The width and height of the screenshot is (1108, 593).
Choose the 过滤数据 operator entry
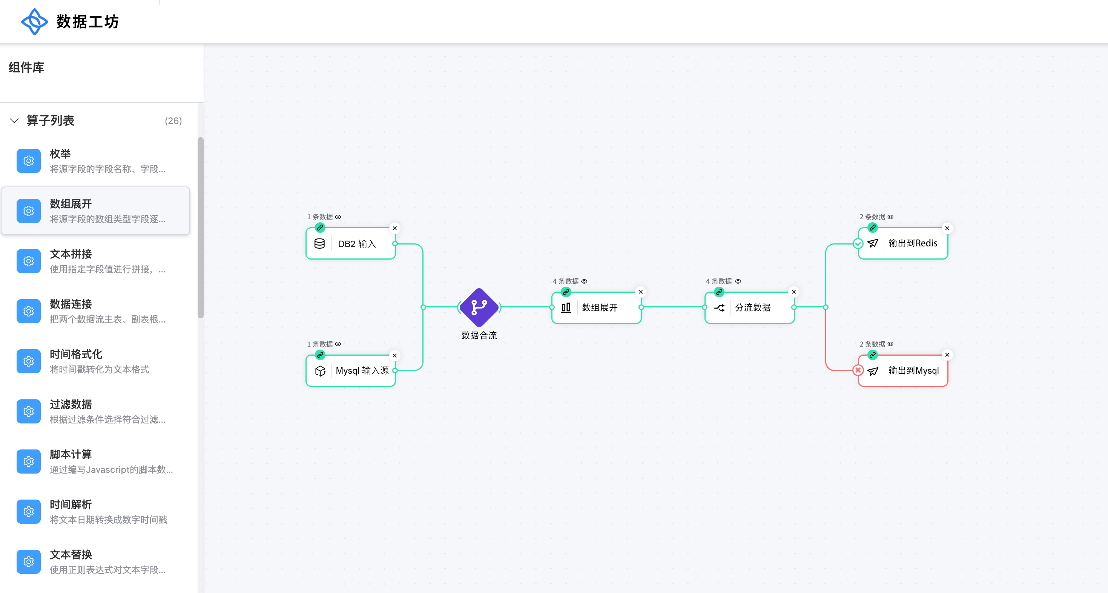95,411
